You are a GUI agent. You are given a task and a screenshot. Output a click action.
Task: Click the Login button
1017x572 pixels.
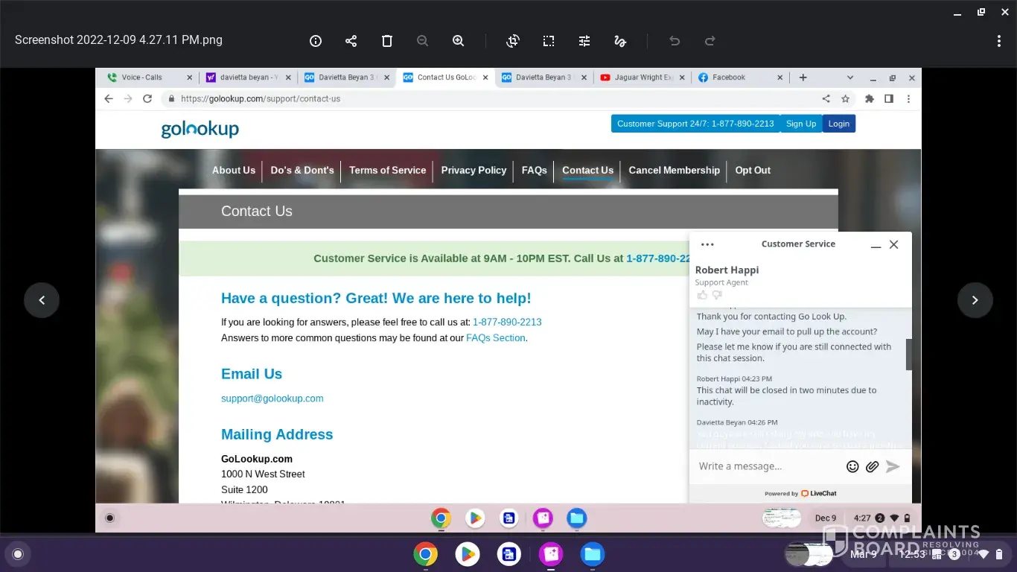pyautogui.click(x=839, y=124)
